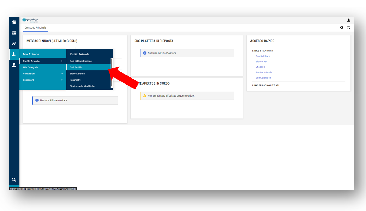The height and width of the screenshot is (211, 366).
Task: Switch to the Cruscotto Principale tab
Action: (x=35, y=28)
